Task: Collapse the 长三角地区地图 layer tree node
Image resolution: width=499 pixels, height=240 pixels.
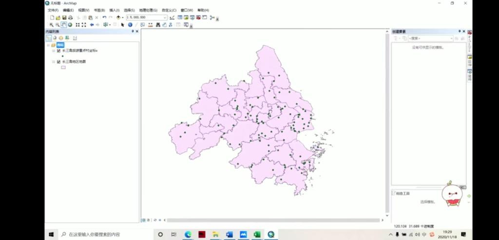Action: pyautogui.click(x=54, y=62)
